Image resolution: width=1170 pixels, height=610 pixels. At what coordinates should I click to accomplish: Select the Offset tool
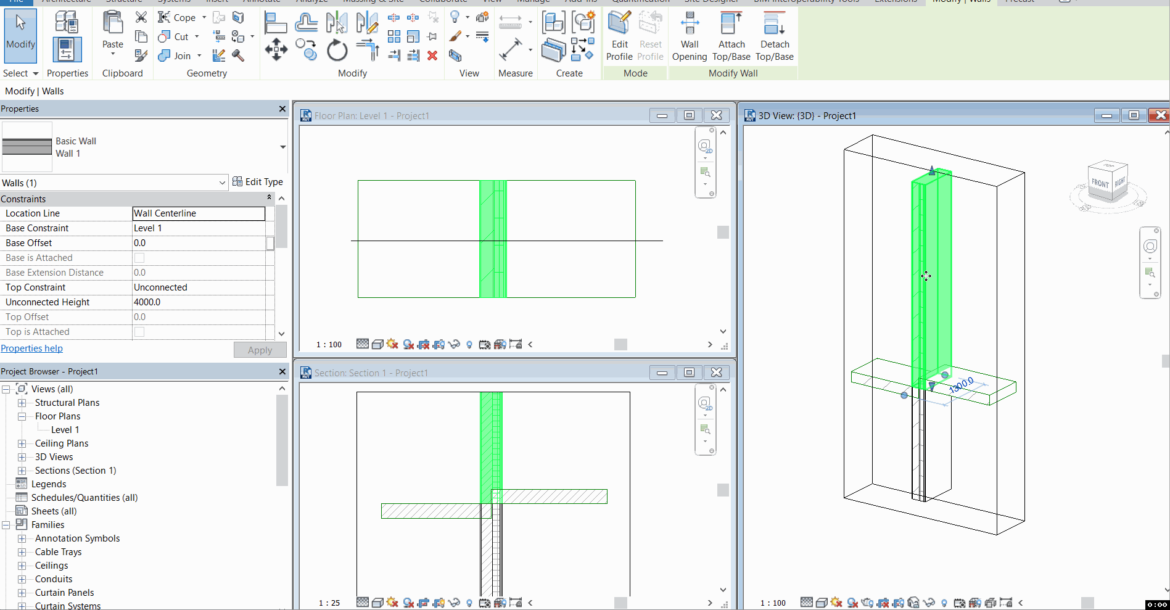pos(306,23)
